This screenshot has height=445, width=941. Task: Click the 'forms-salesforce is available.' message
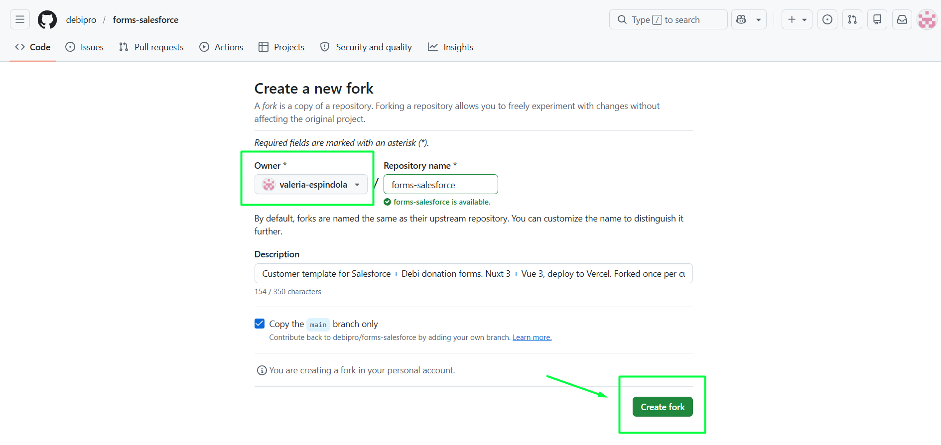[x=437, y=202]
